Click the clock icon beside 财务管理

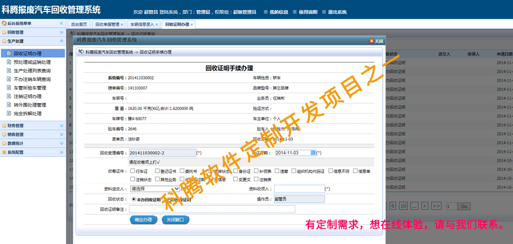click(4, 125)
